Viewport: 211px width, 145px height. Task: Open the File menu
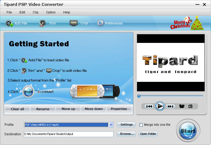tap(9, 12)
